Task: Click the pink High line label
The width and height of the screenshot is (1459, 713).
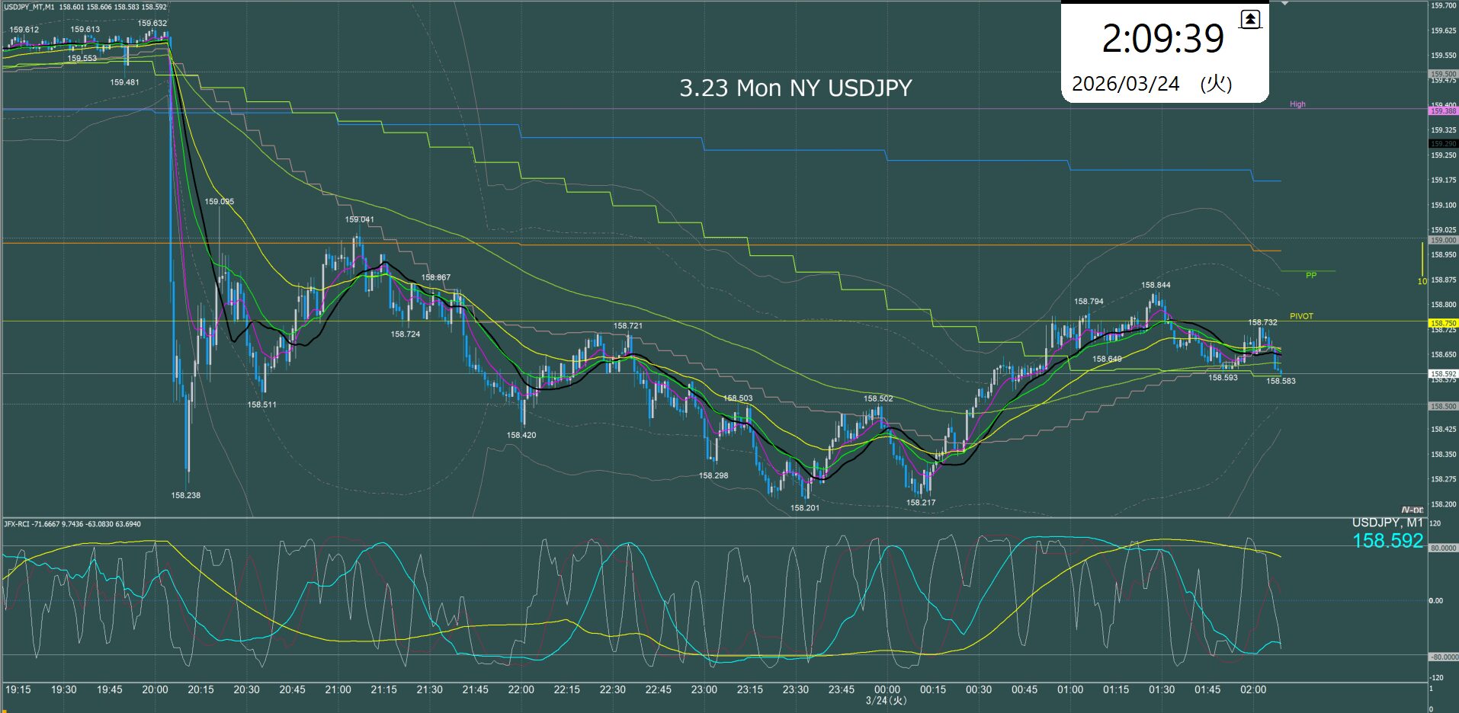Action: (1297, 104)
